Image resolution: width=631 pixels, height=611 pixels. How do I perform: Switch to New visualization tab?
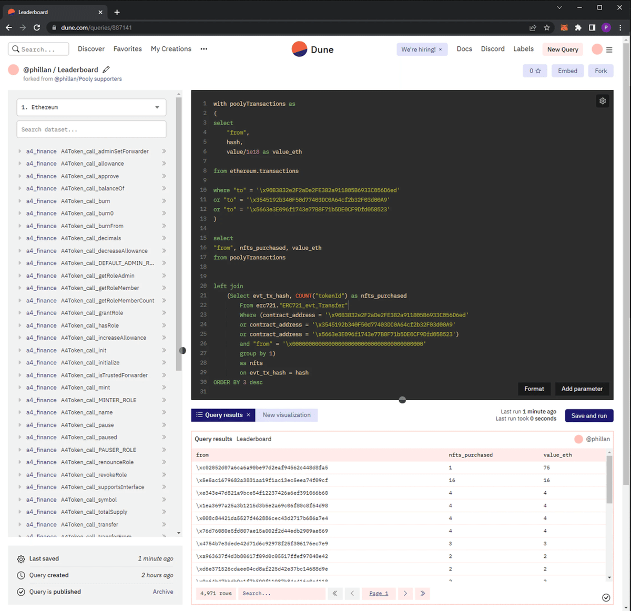[x=287, y=415]
